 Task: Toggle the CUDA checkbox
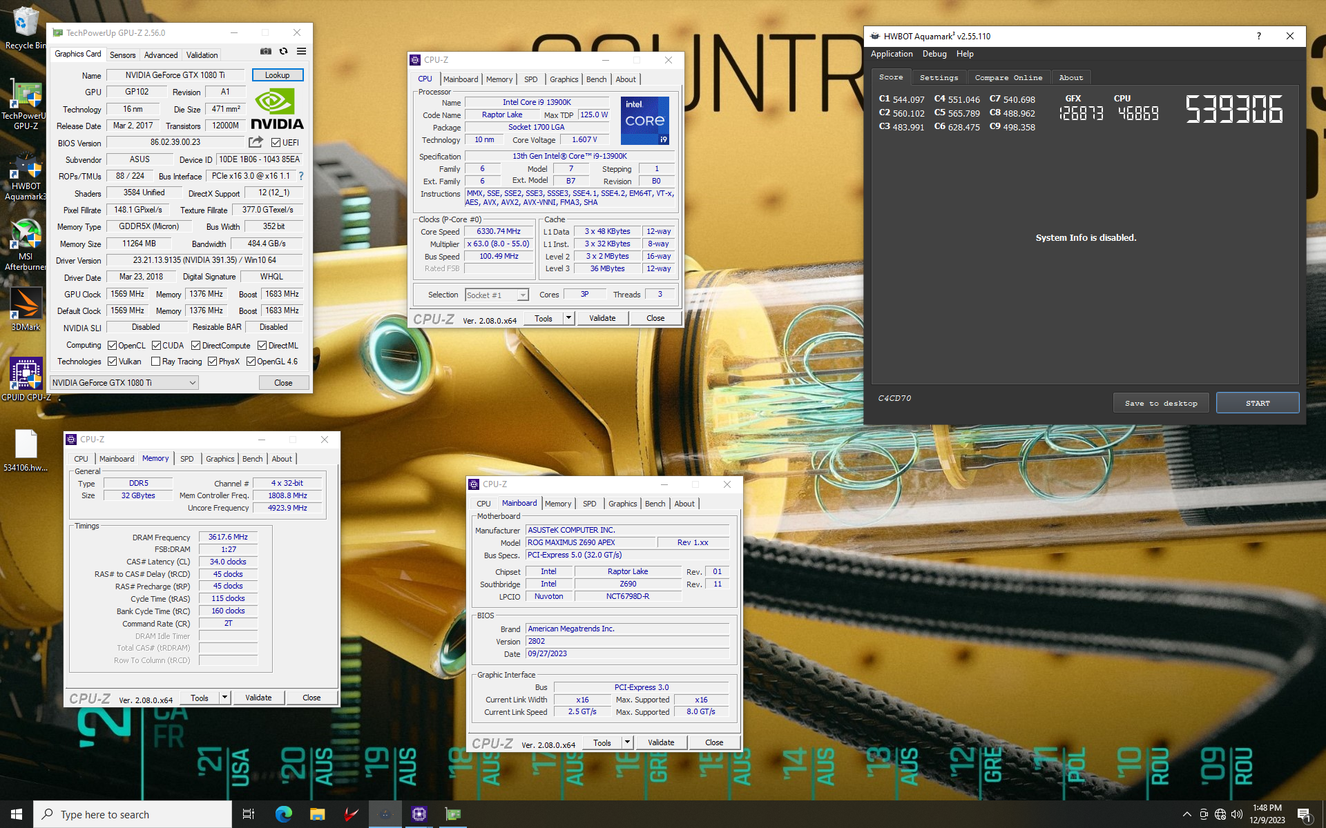157,346
